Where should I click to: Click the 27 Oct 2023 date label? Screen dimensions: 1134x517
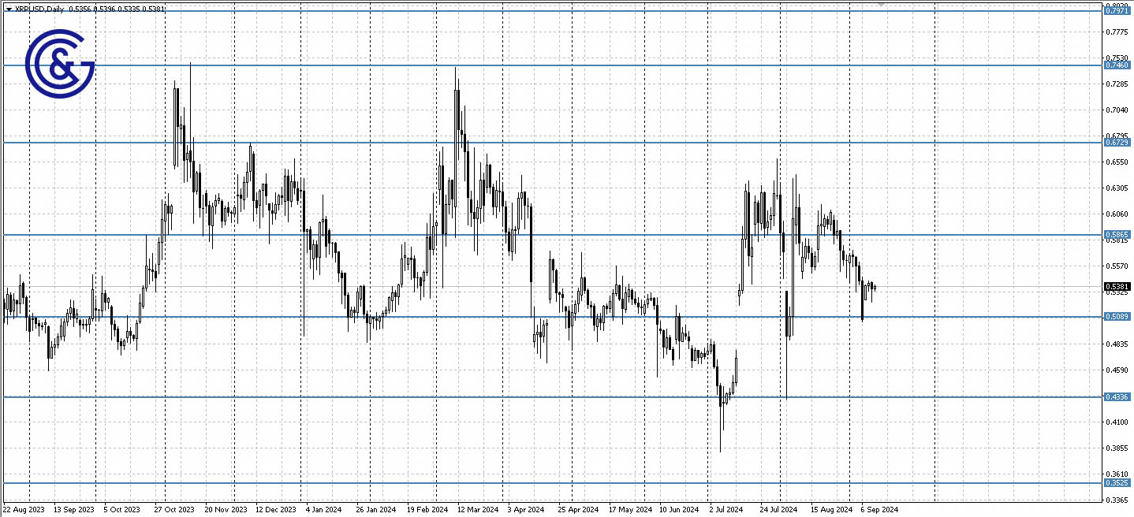tap(174, 510)
